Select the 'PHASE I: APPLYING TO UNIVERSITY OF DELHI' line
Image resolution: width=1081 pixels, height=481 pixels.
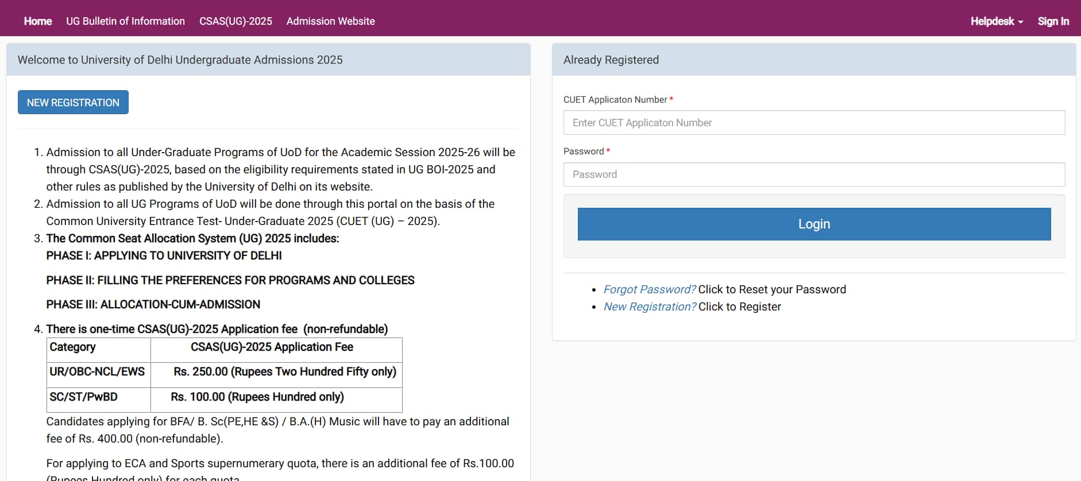click(164, 255)
